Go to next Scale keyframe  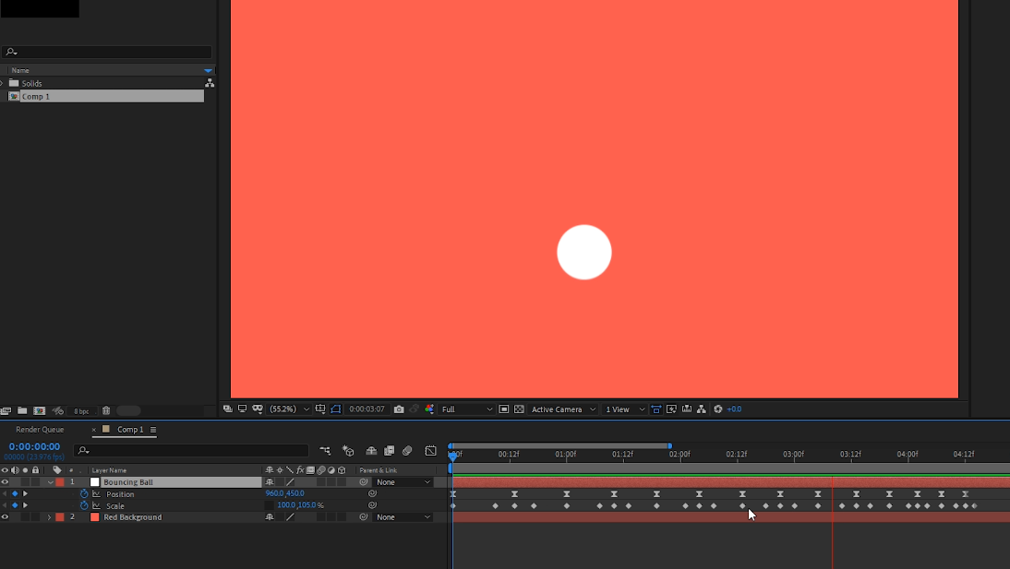tap(25, 505)
